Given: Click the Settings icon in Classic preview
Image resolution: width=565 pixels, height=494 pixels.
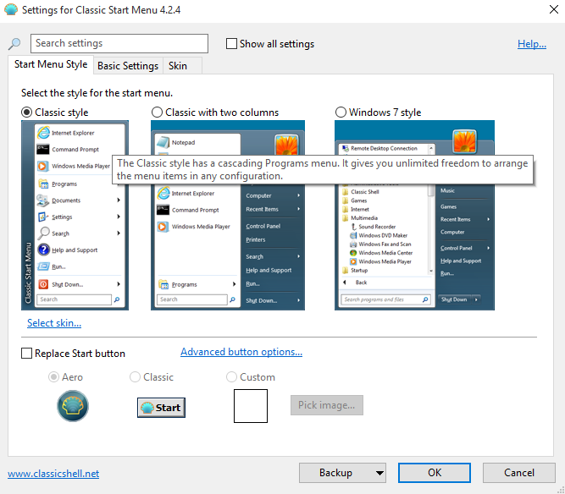Looking at the screenshot, I should coord(43,217).
